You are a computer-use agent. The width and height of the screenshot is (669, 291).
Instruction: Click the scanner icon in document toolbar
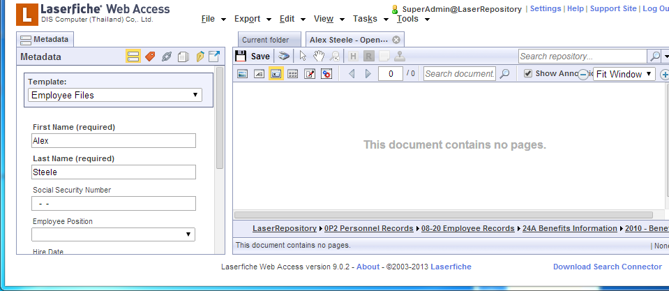click(284, 56)
